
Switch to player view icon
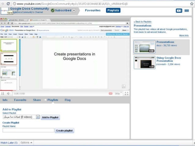click(179, 11)
